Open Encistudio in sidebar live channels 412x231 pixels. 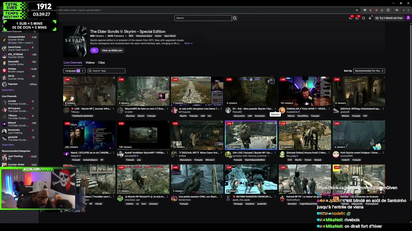tap(19, 131)
